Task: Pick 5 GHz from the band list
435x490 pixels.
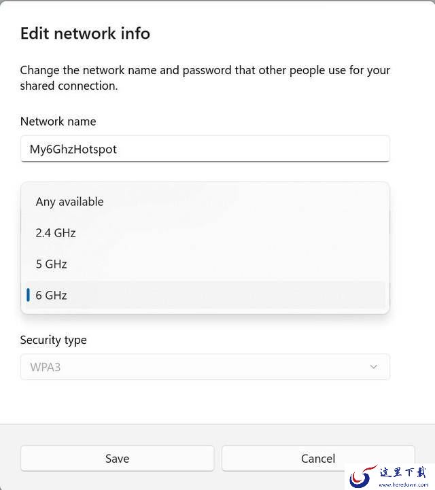Action: [x=52, y=264]
